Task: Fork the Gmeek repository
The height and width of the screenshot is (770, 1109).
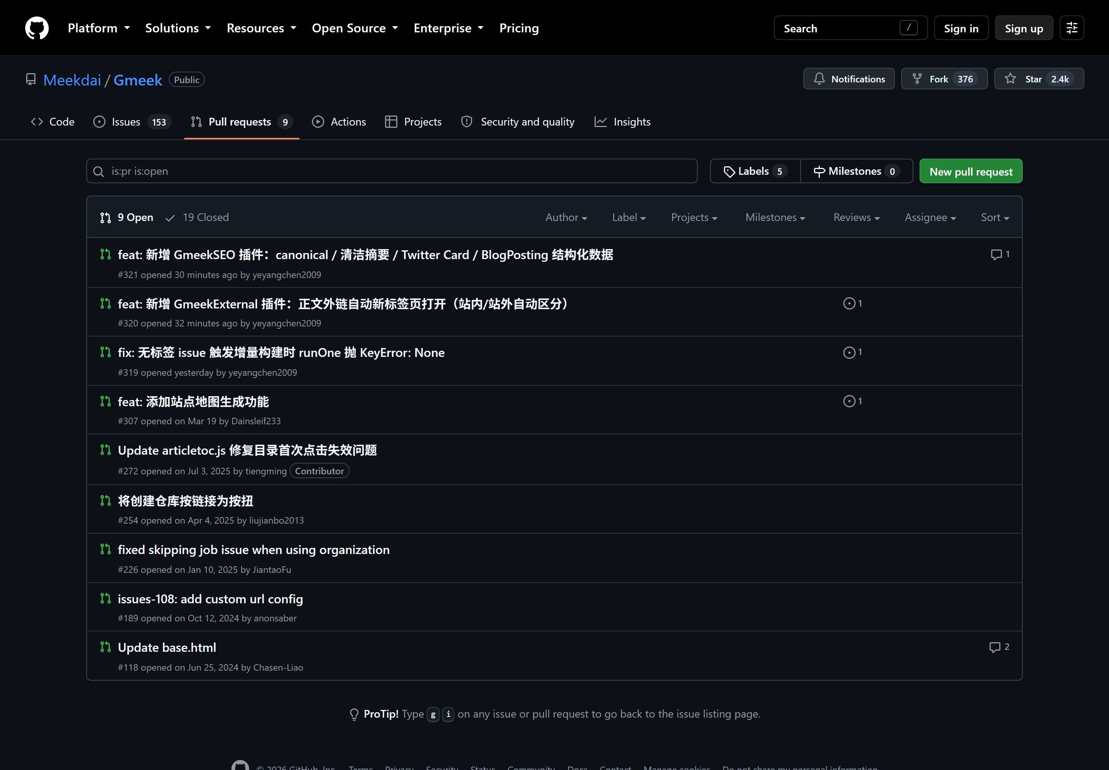Action: (x=944, y=79)
